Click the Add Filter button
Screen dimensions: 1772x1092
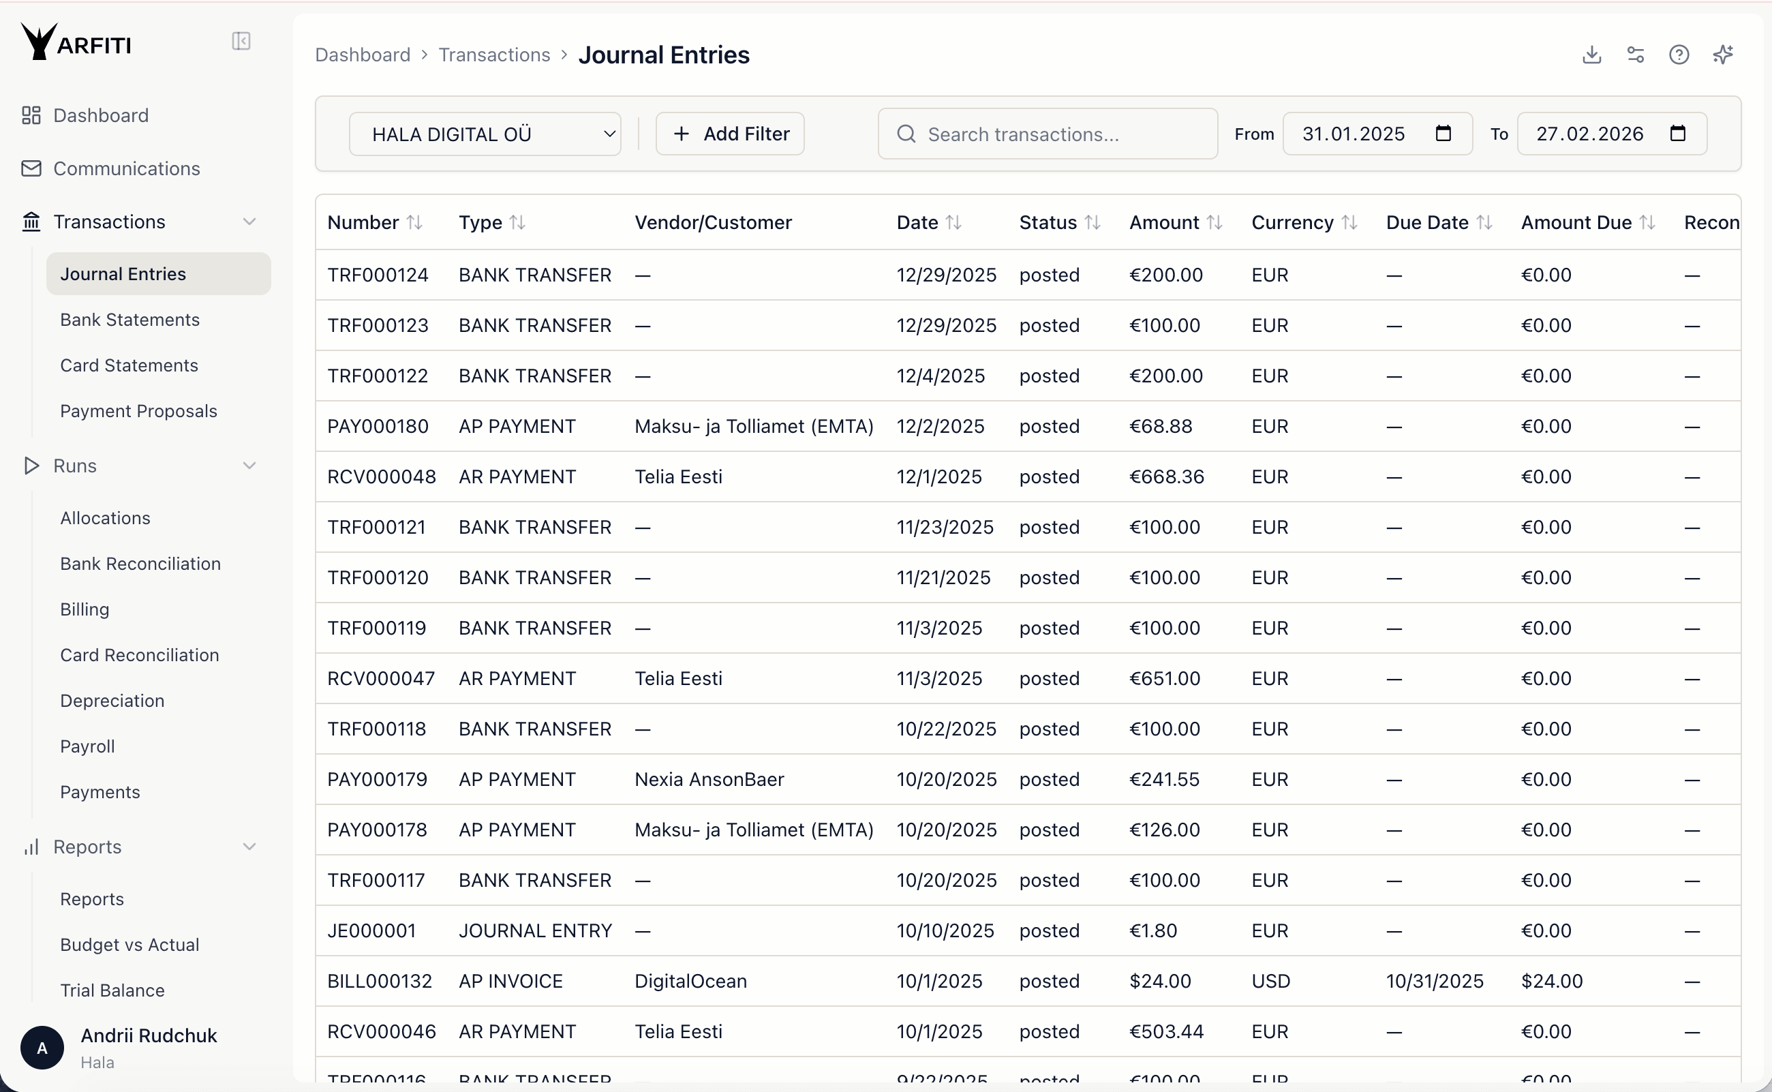click(729, 133)
